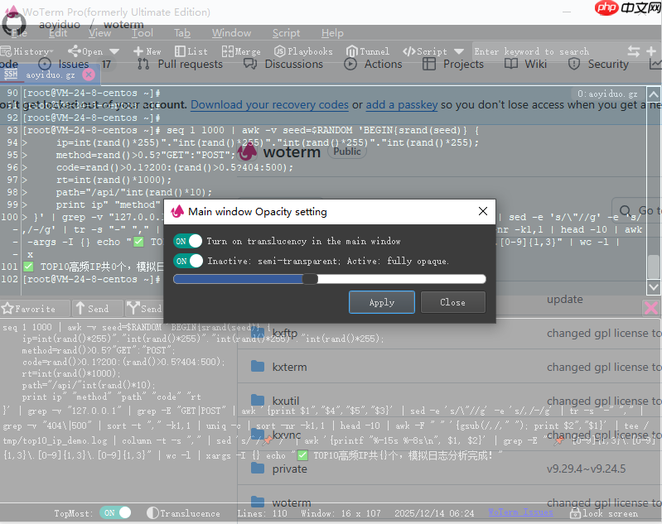The width and height of the screenshot is (662, 524).
Task: Open the kxftp folder on GitHub
Action: (285, 333)
